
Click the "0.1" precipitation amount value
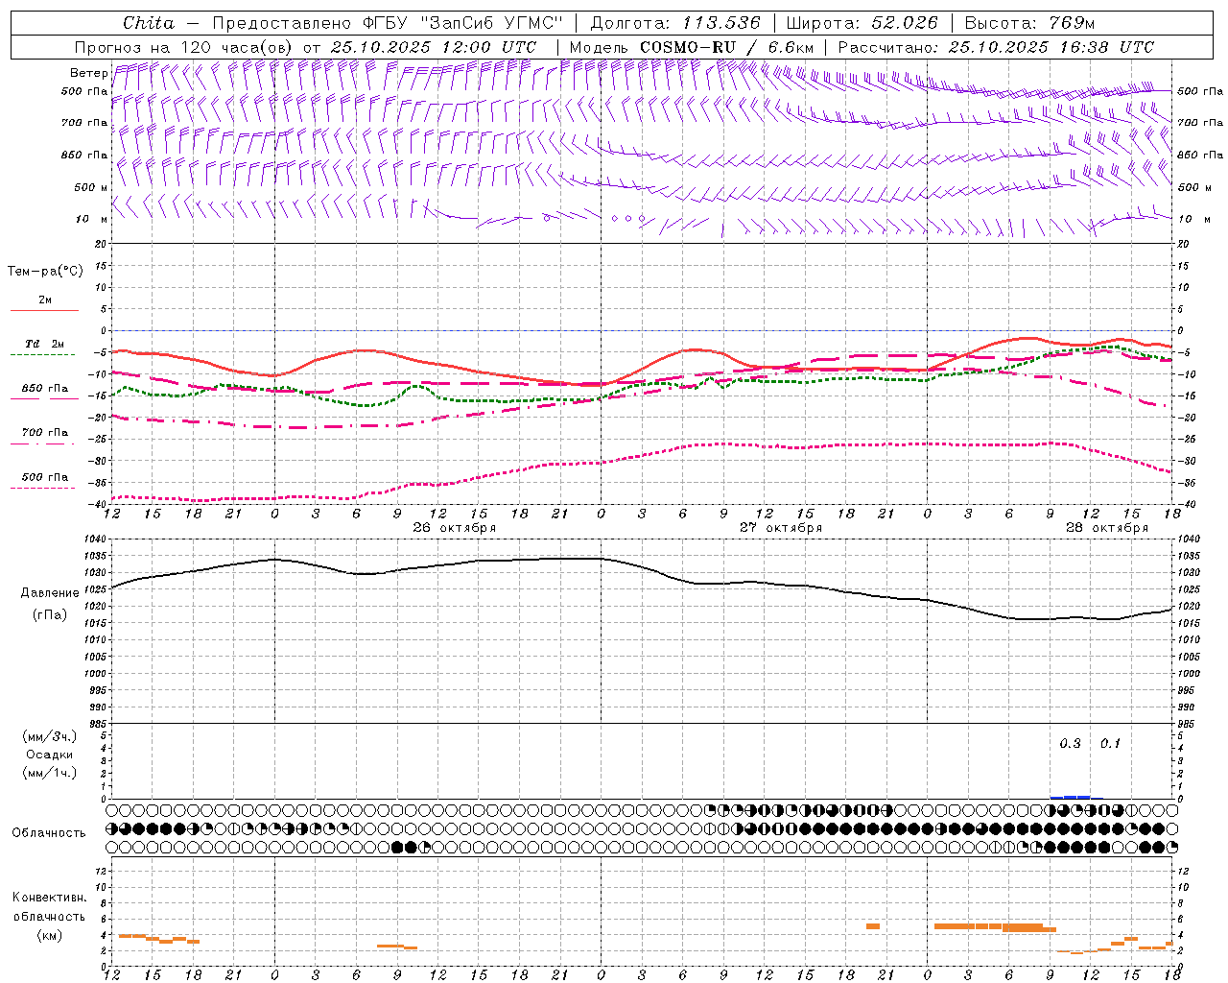(1110, 744)
